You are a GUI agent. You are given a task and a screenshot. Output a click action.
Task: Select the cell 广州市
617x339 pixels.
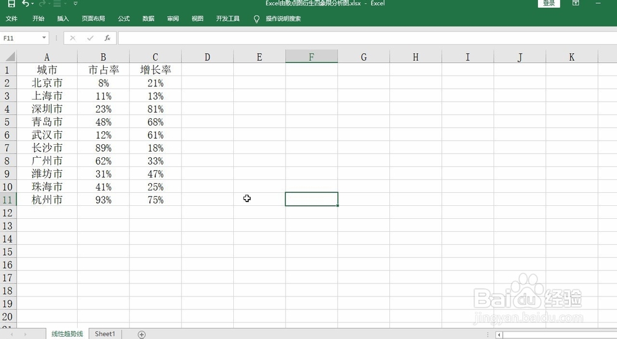point(47,161)
